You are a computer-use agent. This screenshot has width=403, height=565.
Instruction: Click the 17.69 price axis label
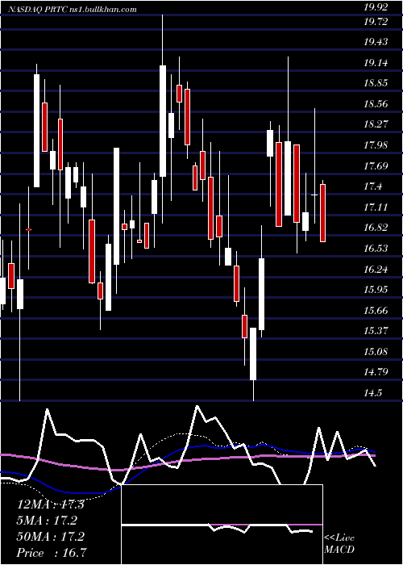[376, 166]
